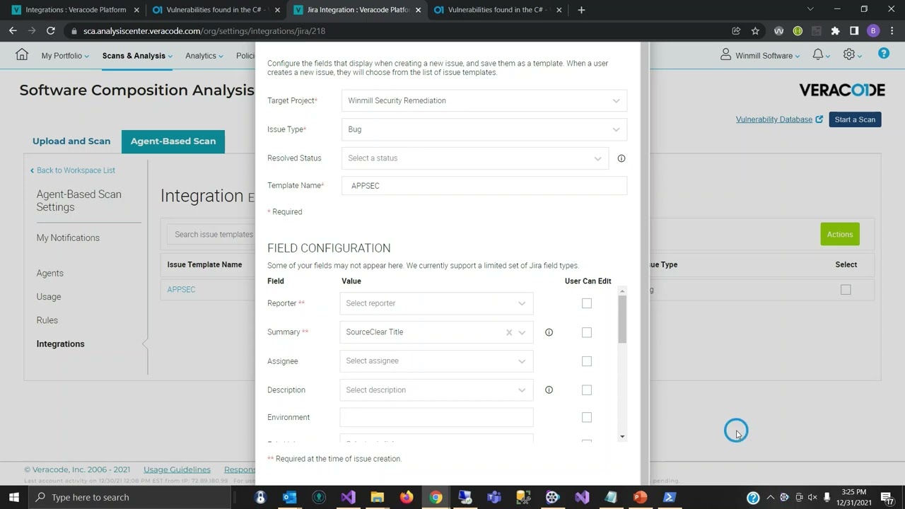Enable User Can Edit for Description
The height and width of the screenshot is (509, 905).
point(587,390)
